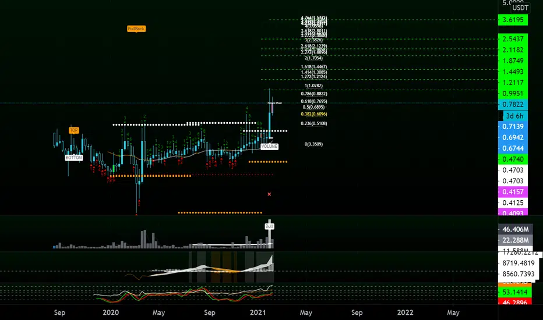Click the white BOTTOM label on the chart
Viewport: 543px width, 320px height.
(74, 158)
